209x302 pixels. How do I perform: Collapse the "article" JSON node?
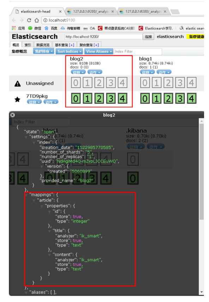(x=34, y=201)
